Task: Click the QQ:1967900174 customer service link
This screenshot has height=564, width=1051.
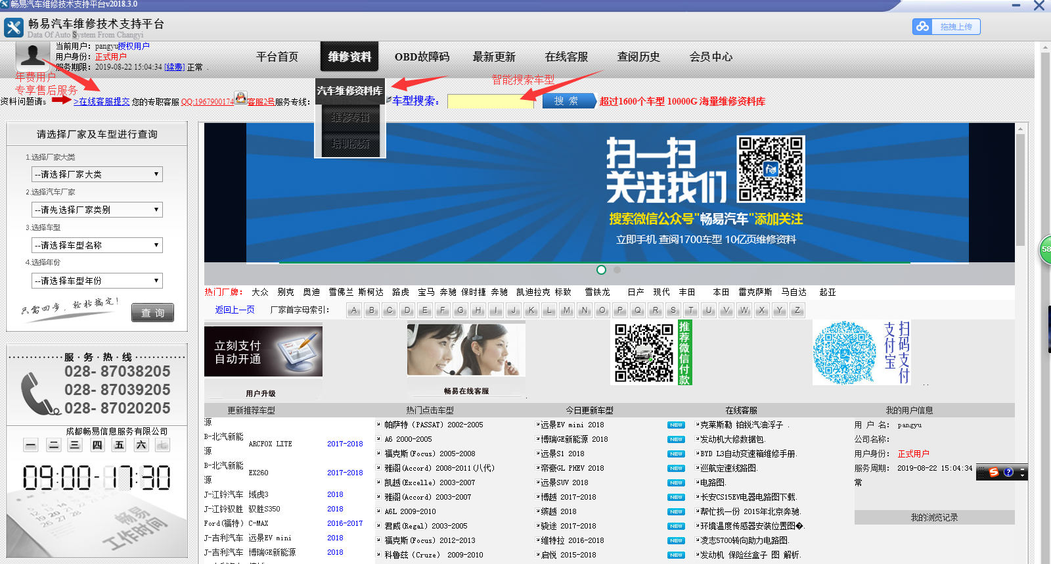Action: click(x=207, y=102)
